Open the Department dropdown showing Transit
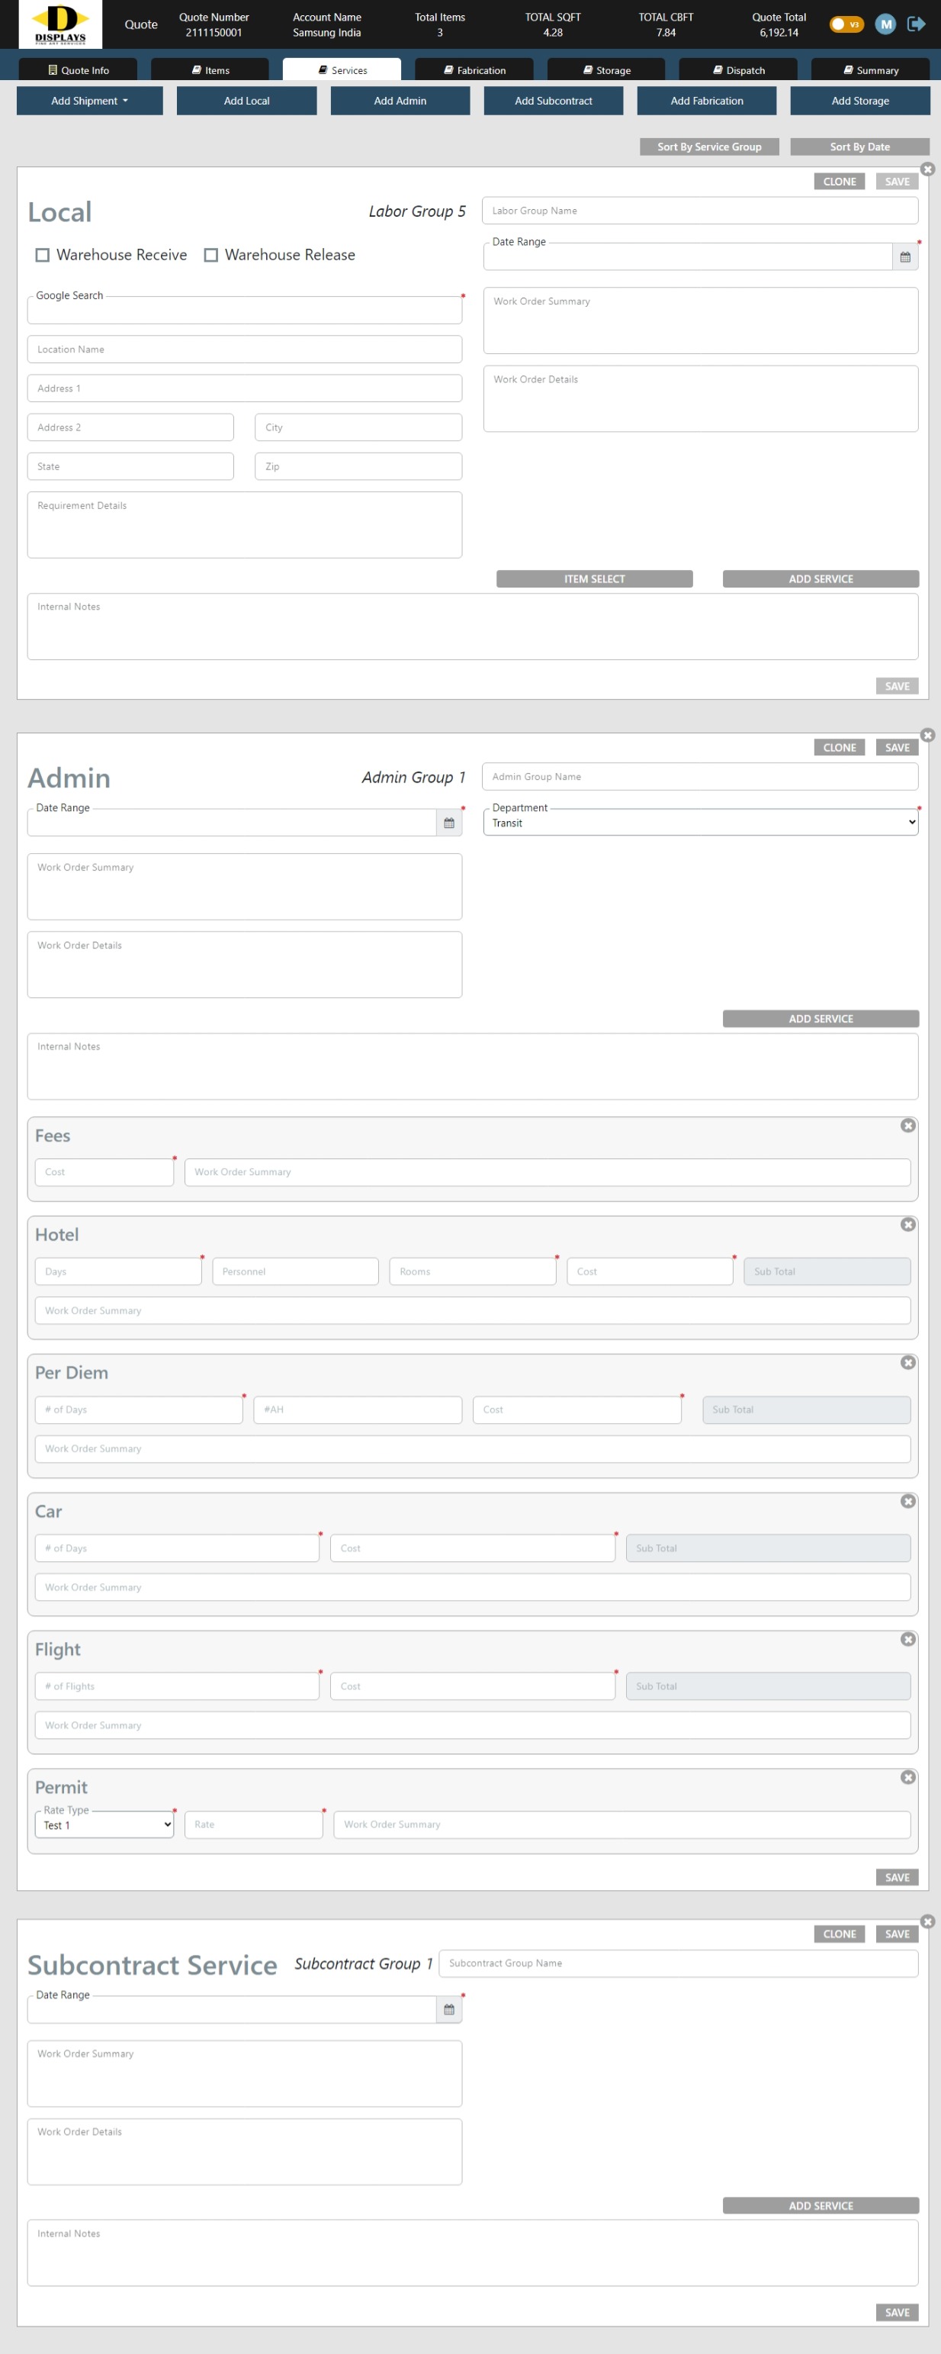Viewport: 941px width, 2354px height. [700, 823]
